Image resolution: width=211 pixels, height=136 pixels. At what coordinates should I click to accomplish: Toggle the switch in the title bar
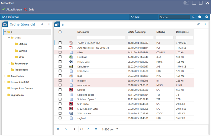[x=186, y=3]
